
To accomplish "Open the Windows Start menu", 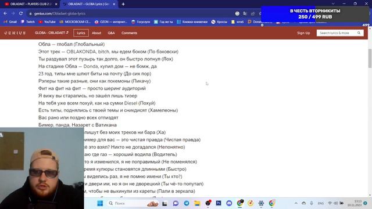I will pos(100,203).
